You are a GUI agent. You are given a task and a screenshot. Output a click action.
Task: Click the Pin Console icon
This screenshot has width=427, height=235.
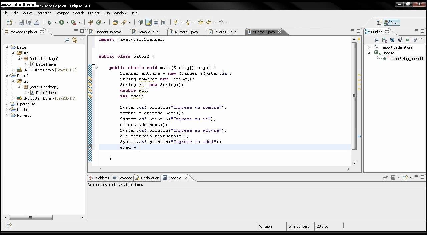tap(385, 178)
